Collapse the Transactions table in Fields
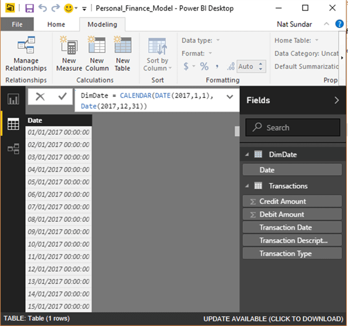 (x=247, y=186)
